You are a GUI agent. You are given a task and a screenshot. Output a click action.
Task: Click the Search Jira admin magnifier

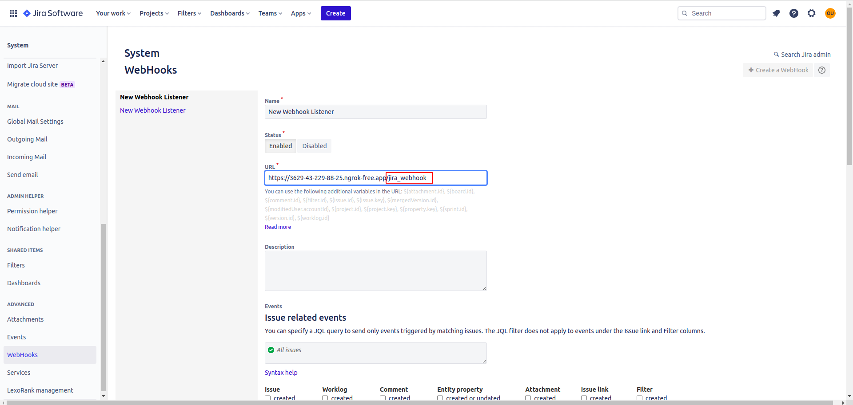point(777,55)
